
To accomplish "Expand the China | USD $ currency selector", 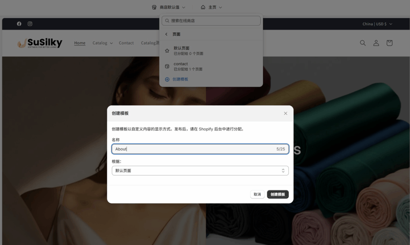I will (377, 24).
